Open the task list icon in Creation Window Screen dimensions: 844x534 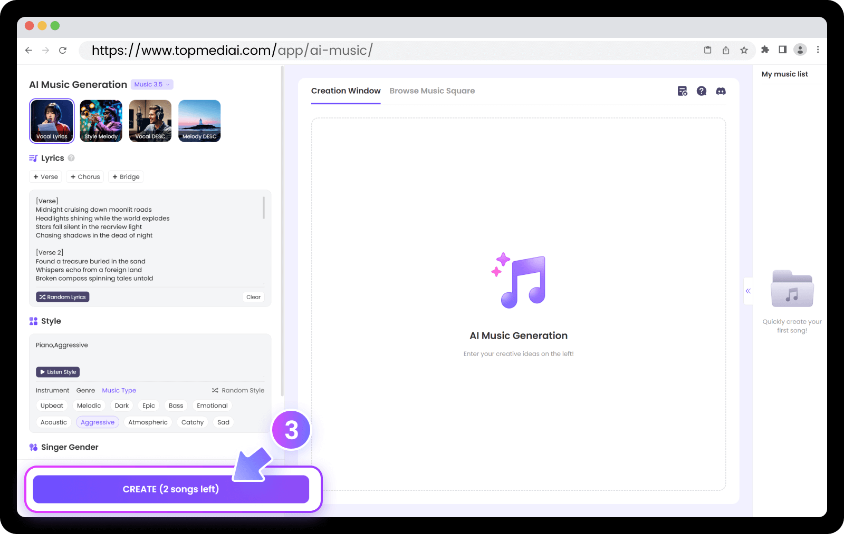pyautogui.click(x=683, y=91)
